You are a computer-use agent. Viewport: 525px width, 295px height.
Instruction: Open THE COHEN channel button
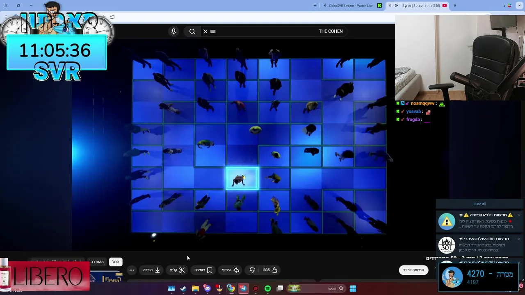coord(331,31)
